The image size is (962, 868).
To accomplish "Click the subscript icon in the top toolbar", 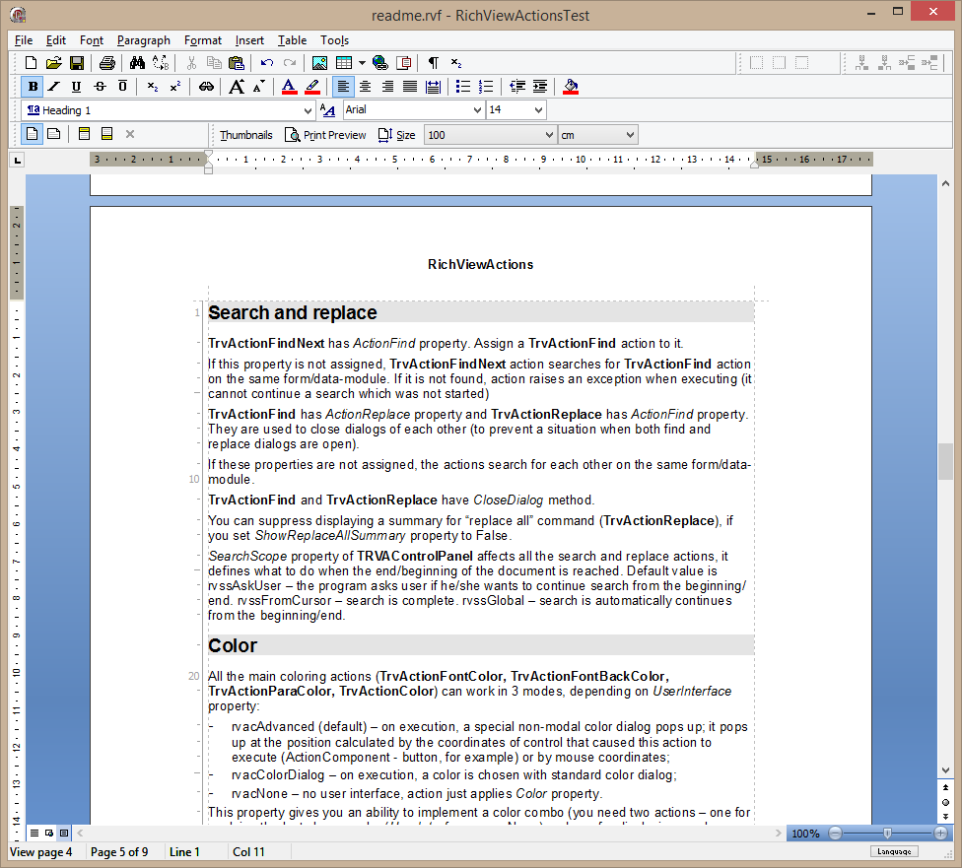I will click(455, 63).
